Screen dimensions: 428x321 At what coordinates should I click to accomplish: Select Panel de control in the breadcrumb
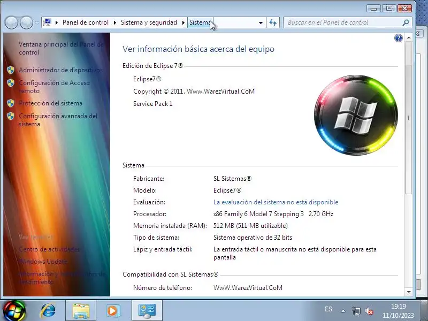(86, 22)
